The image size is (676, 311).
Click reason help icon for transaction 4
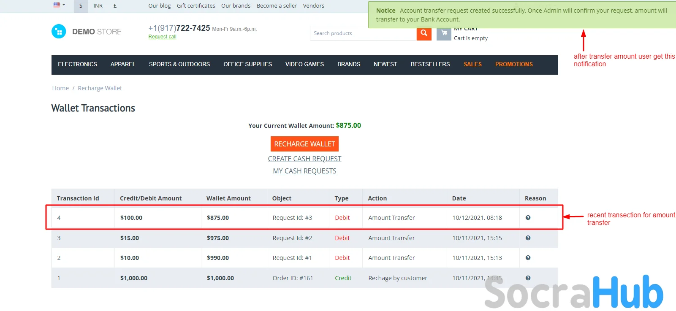click(528, 218)
